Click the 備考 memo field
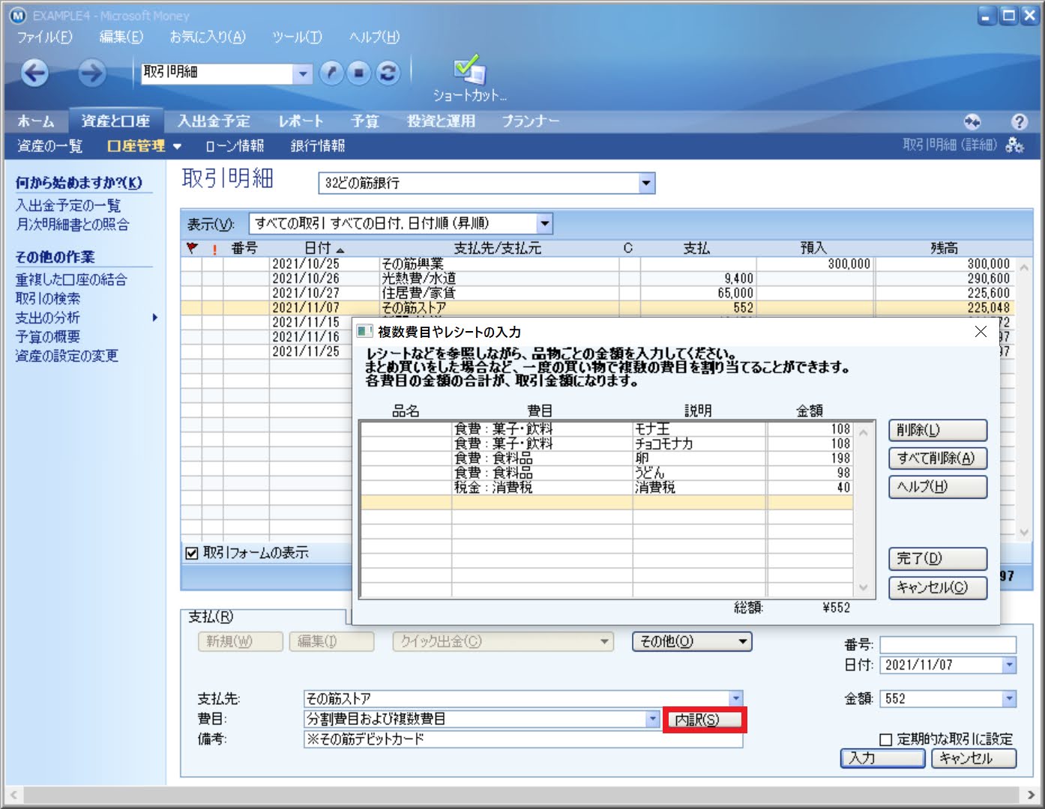Image resolution: width=1045 pixels, height=809 pixels. (523, 739)
